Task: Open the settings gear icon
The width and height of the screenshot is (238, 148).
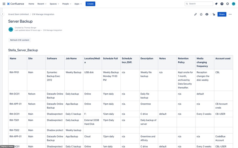Action: [x=228, y=4]
